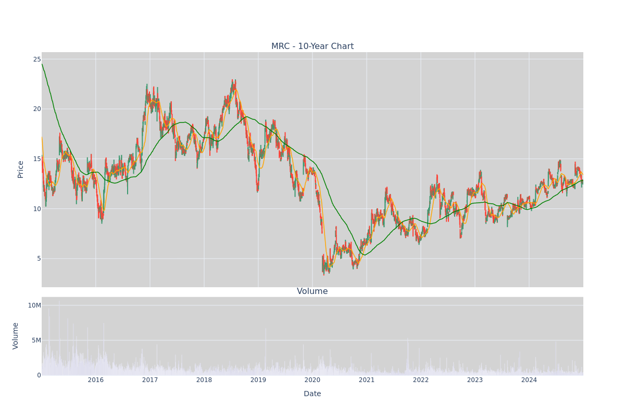The width and height of the screenshot is (625, 417).
Task: Click the "2020" date tick label
Action: (x=312, y=380)
